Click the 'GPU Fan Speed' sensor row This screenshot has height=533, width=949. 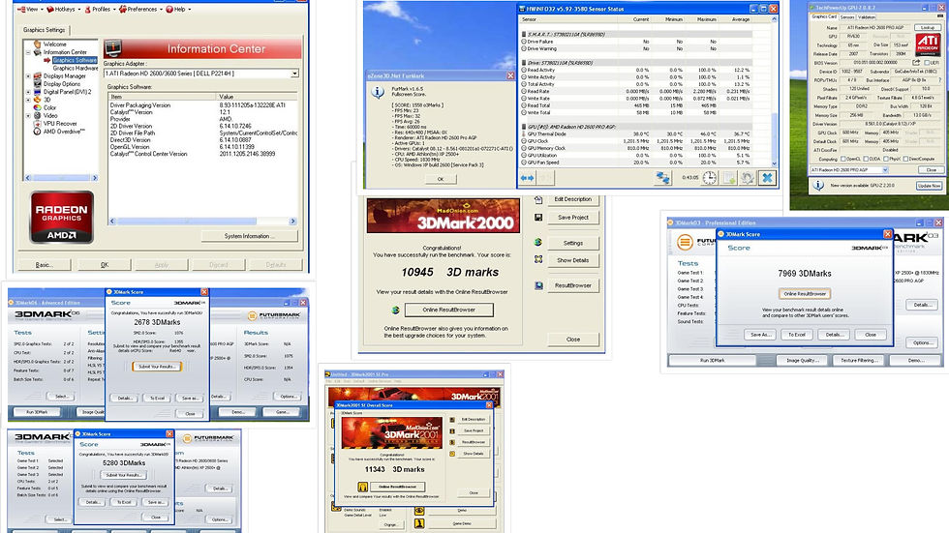tap(636, 162)
